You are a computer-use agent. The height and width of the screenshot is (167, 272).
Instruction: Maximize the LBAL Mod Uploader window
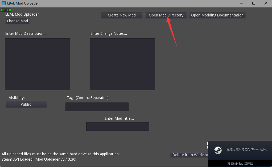(x=254, y=3)
